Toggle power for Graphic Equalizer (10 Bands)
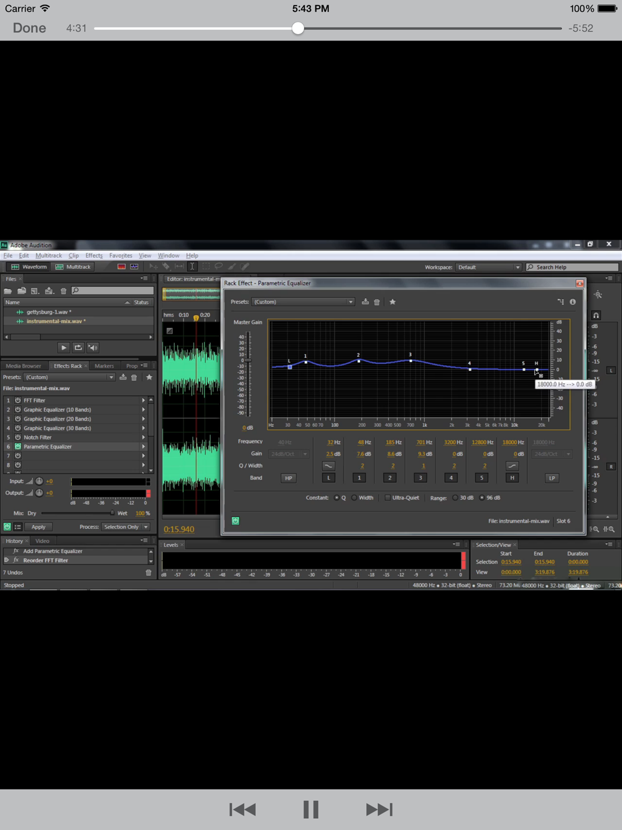This screenshot has width=622, height=830. point(18,410)
